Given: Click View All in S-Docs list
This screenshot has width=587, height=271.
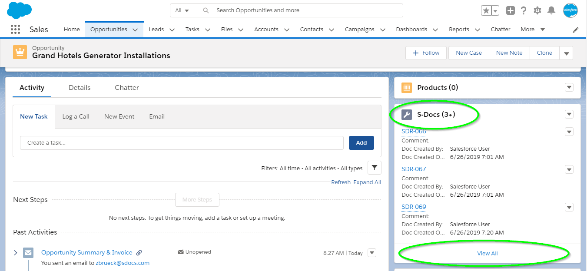Looking at the screenshot, I should [x=488, y=254].
